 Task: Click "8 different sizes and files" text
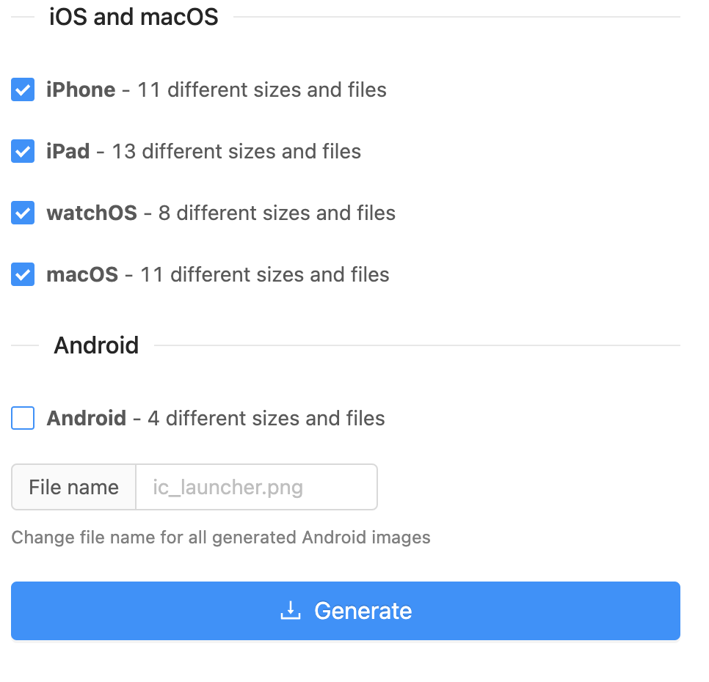click(x=277, y=213)
